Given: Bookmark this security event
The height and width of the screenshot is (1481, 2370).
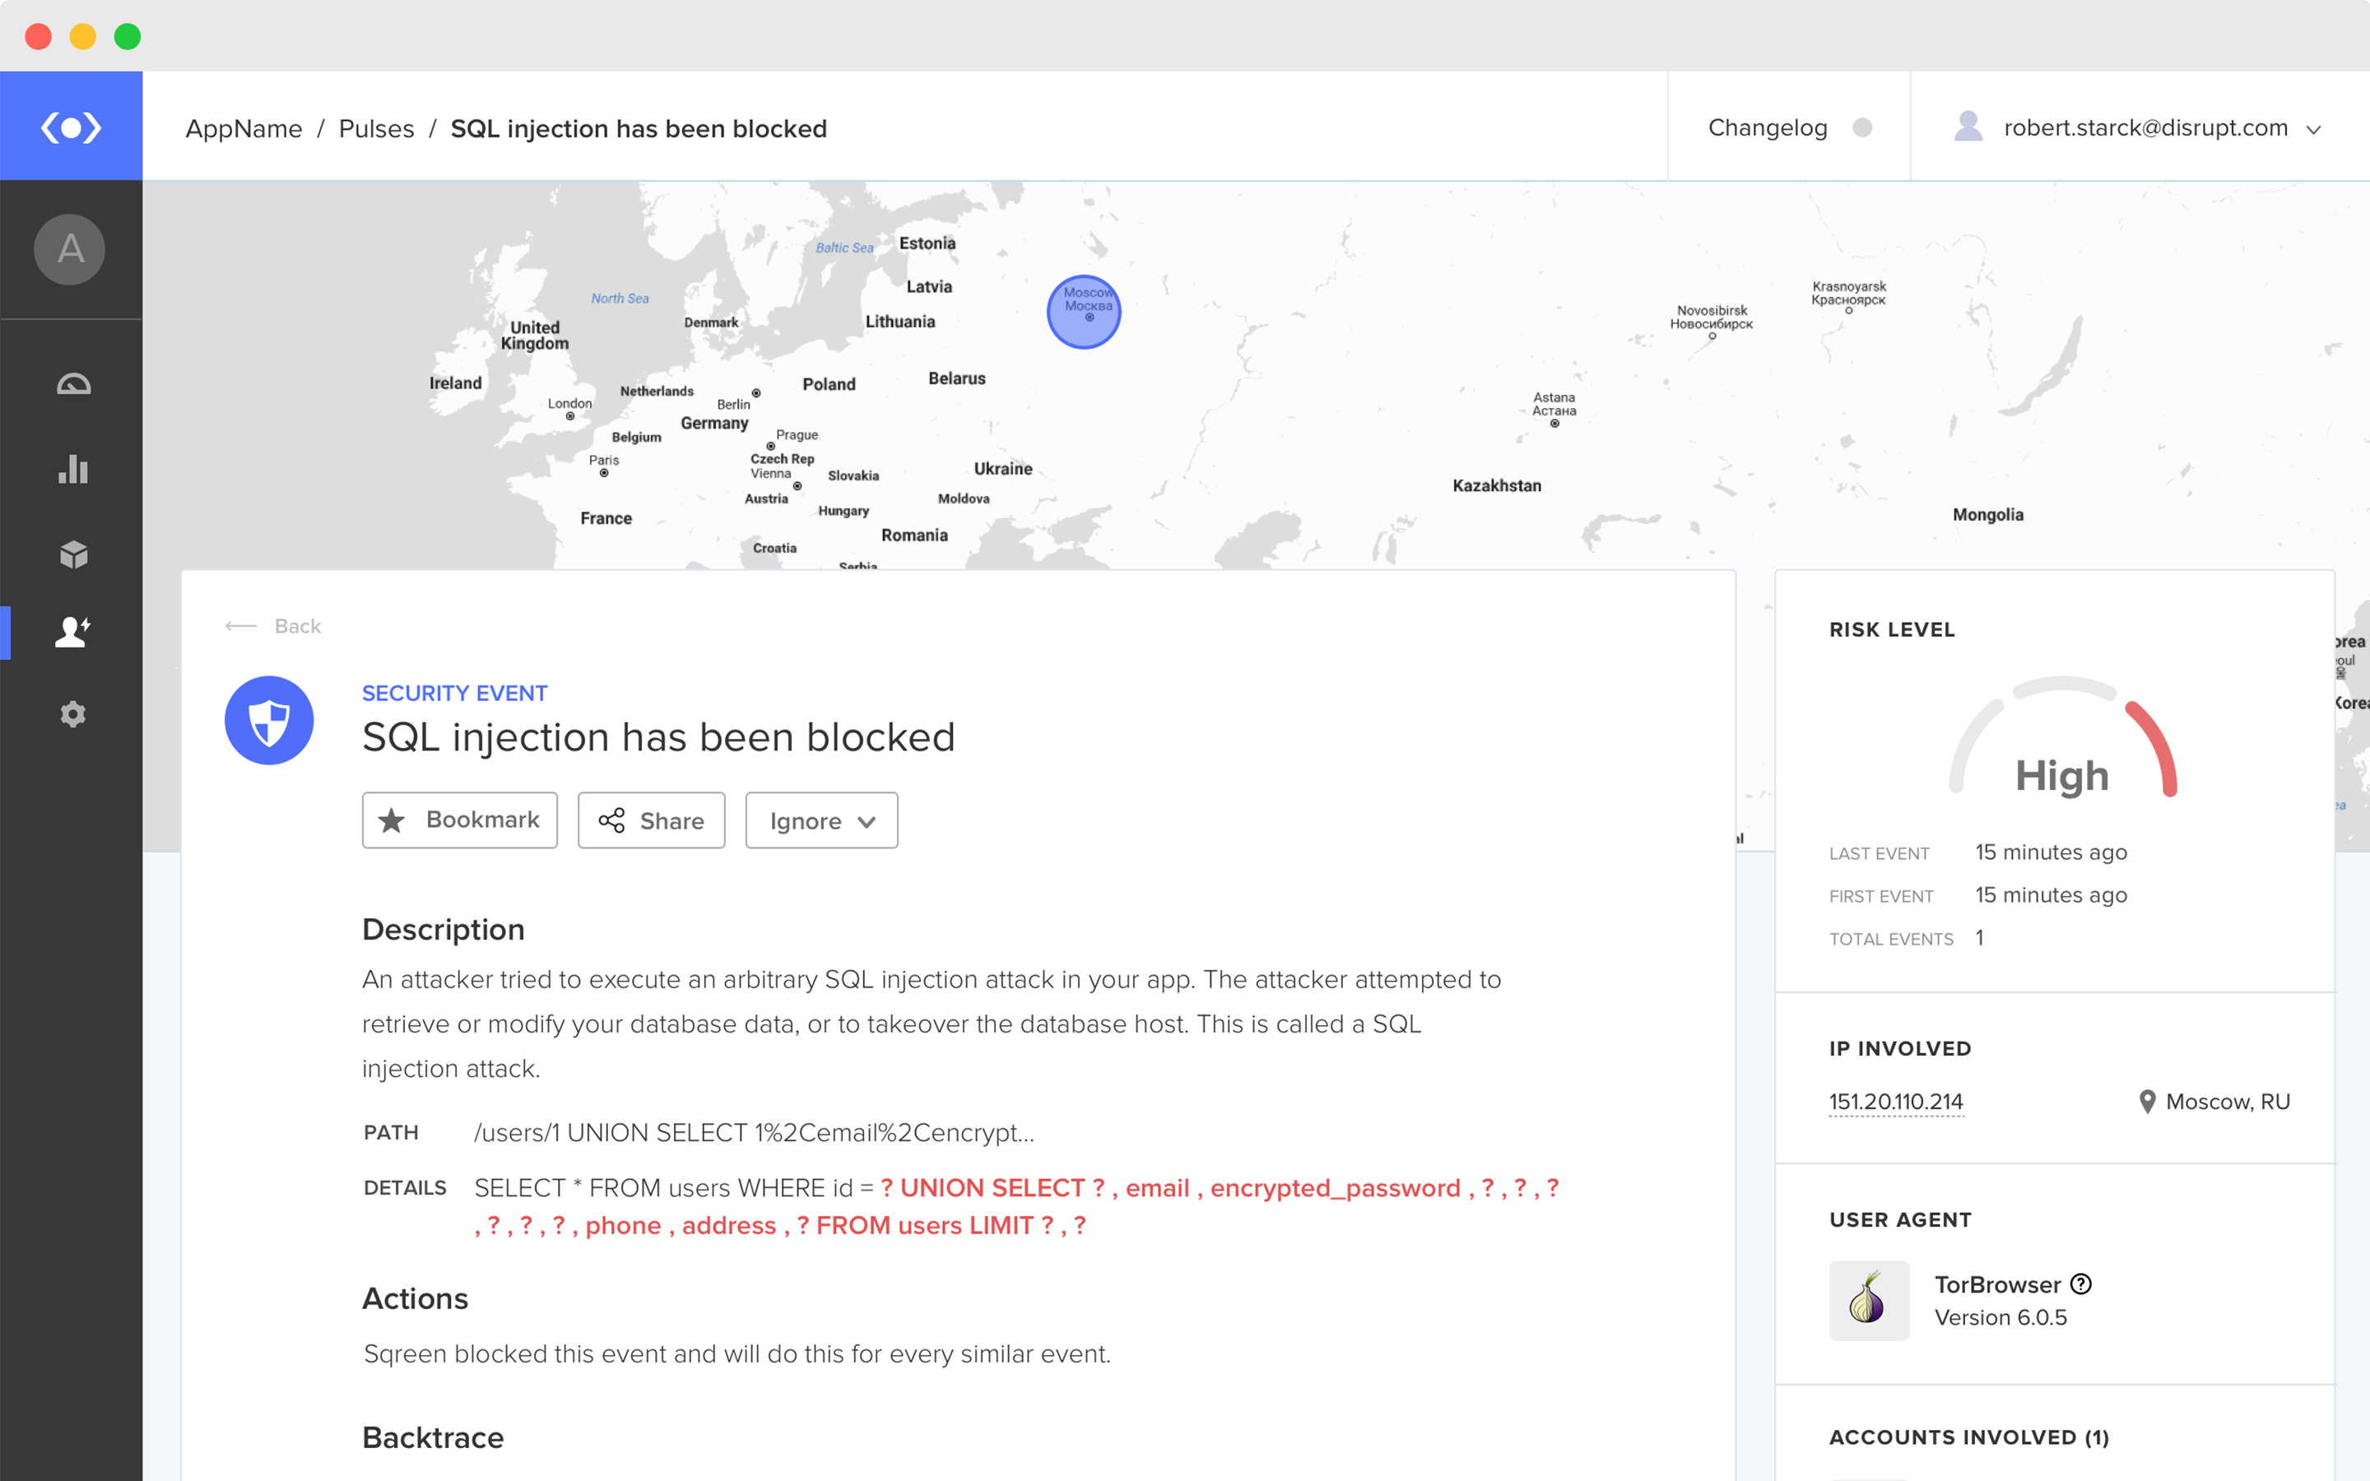Looking at the screenshot, I should (460, 819).
